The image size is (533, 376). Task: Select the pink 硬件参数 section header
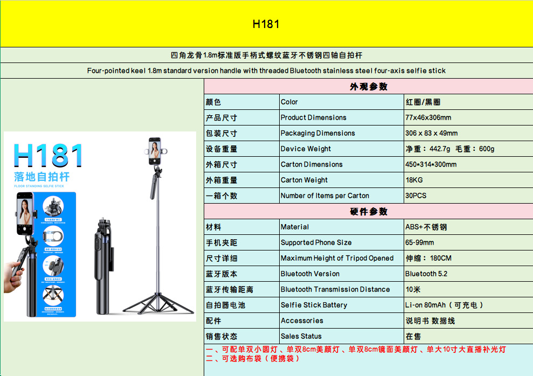(x=368, y=212)
